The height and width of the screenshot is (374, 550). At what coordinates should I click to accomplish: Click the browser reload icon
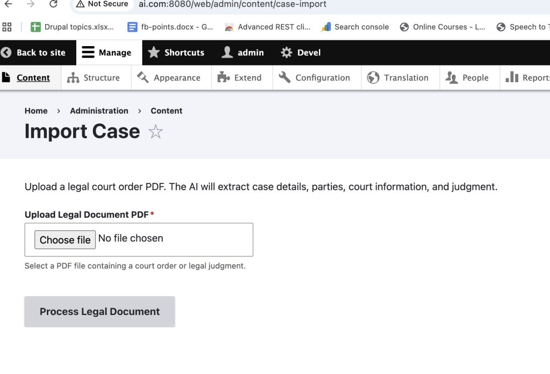pos(53,4)
